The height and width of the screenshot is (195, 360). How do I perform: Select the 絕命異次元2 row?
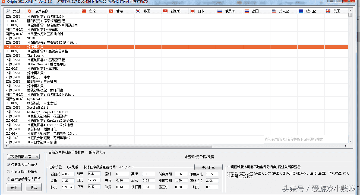(176, 86)
